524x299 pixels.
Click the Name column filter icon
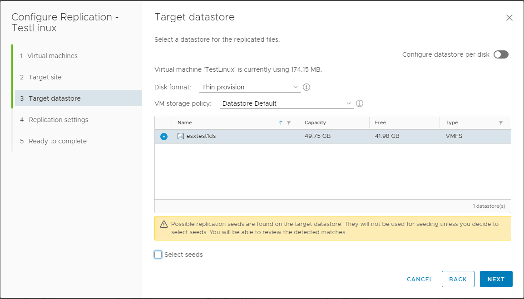tap(289, 123)
